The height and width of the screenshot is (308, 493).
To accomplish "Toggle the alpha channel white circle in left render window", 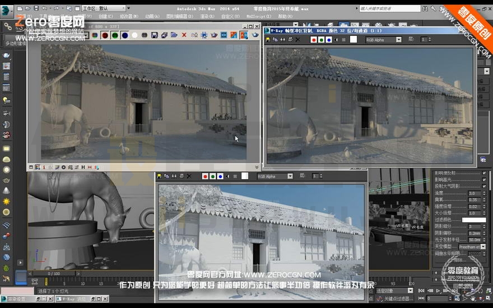I will pyautogui.click(x=134, y=35).
